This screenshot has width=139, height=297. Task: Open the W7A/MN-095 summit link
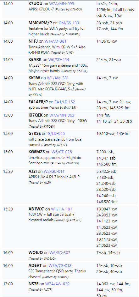[x=62, y=3]
